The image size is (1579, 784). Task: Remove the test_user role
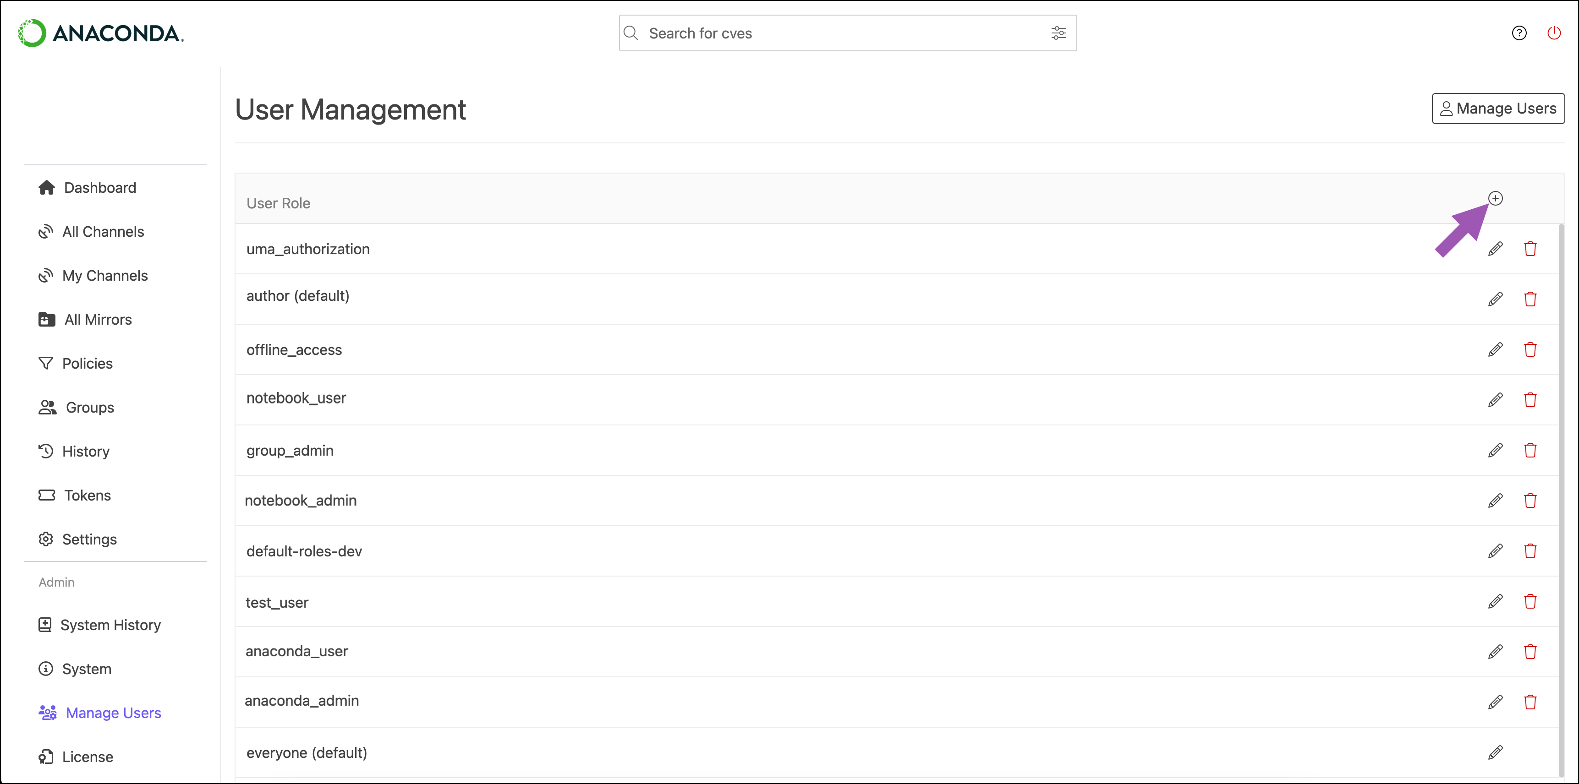tap(1530, 601)
